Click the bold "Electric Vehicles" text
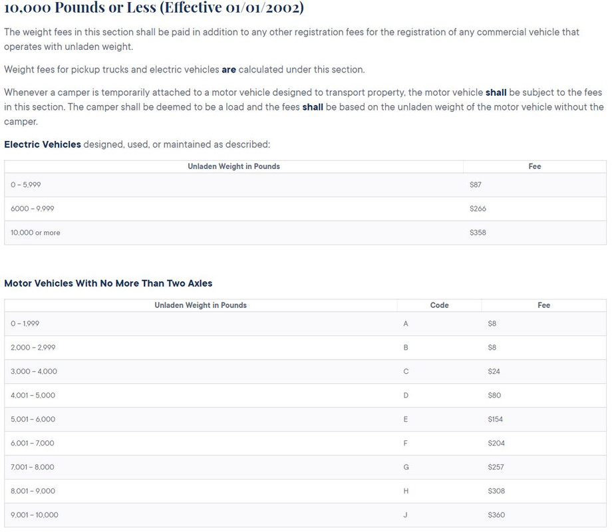 pyautogui.click(x=43, y=144)
